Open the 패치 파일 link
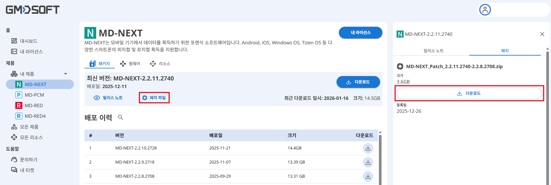 click(154, 97)
